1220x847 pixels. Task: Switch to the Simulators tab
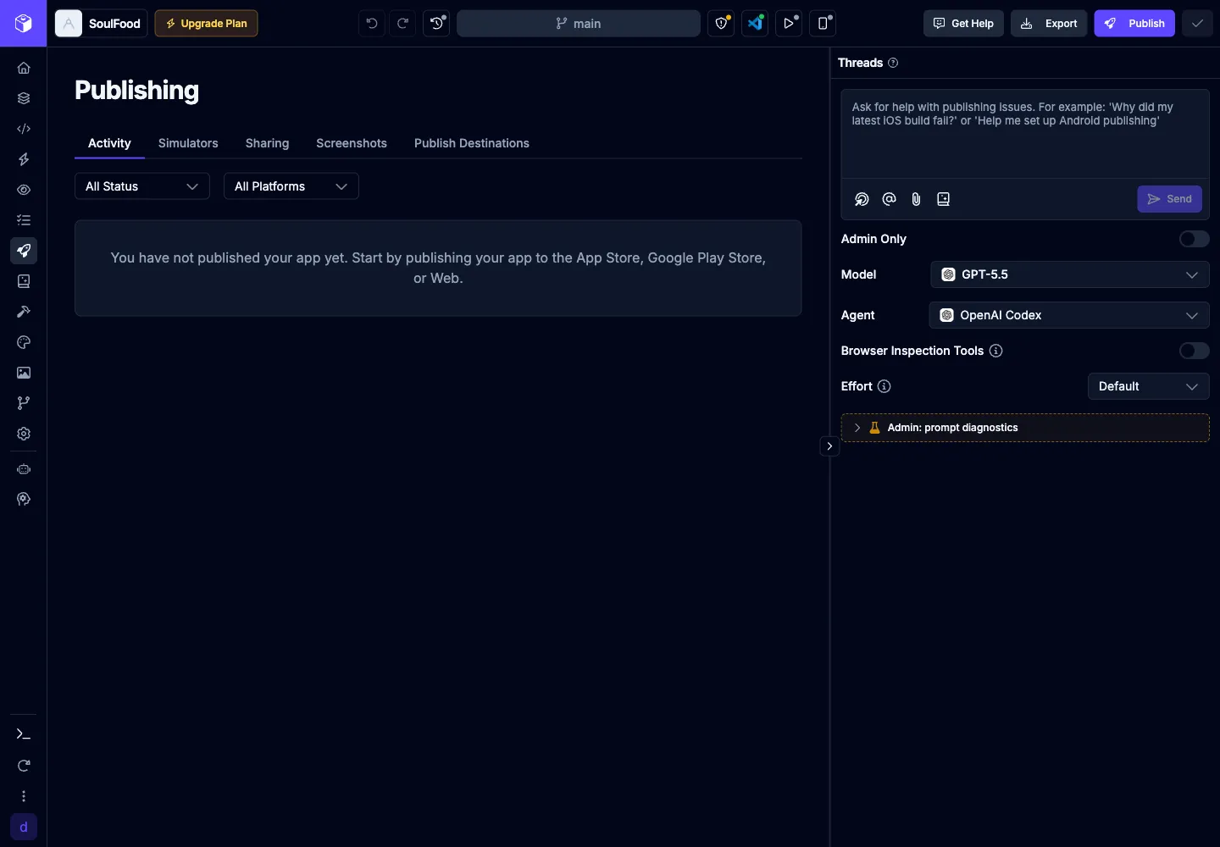[188, 143]
